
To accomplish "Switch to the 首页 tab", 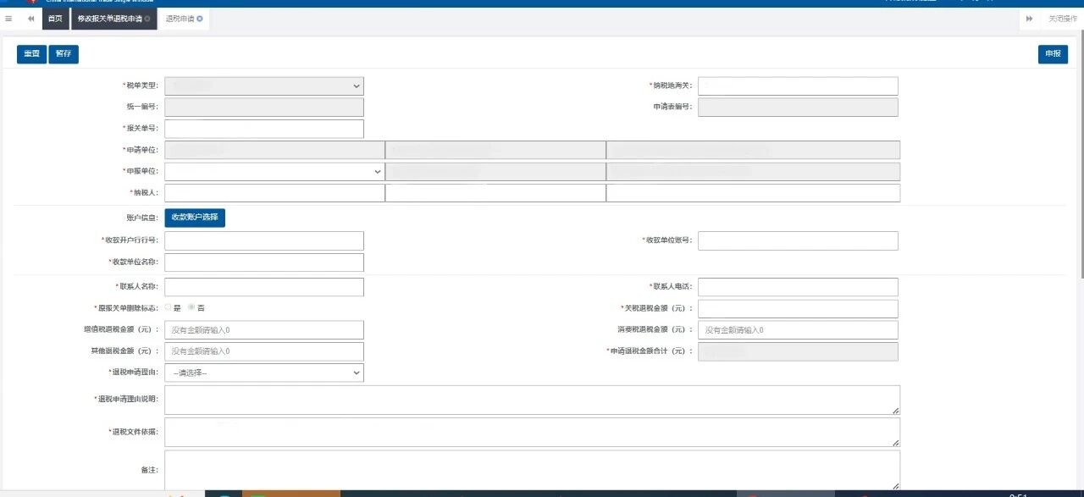I will tap(55, 19).
